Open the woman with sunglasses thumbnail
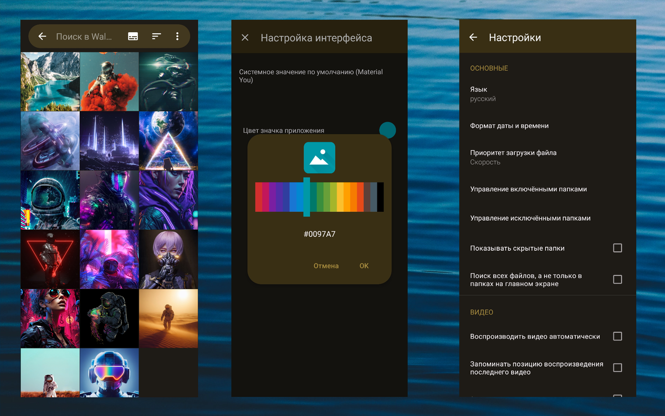 click(50, 318)
